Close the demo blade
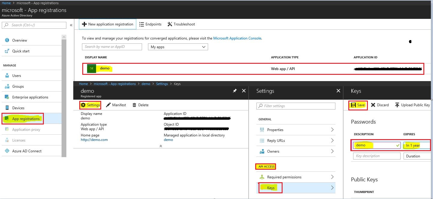Image resolution: width=433 pixels, height=199 pixels. (x=244, y=91)
